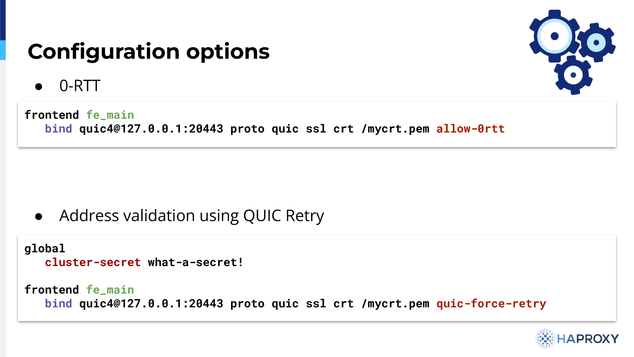Click the quic-force-retry keyword
The width and height of the screenshot is (634, 357).
(491, 303)
